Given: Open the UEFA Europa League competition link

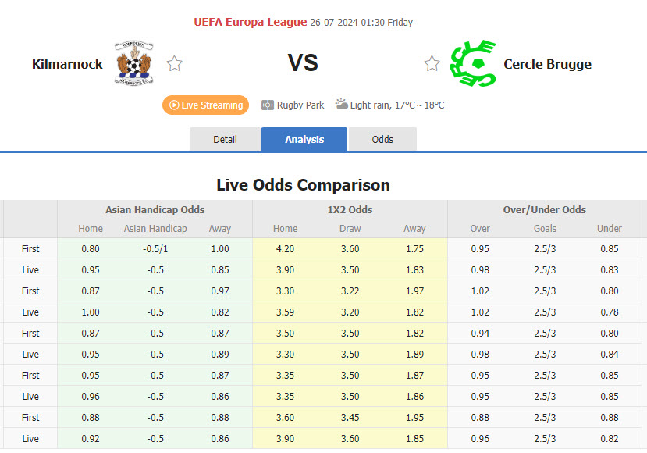Looking at the screenshot, I should click(250, 22).
